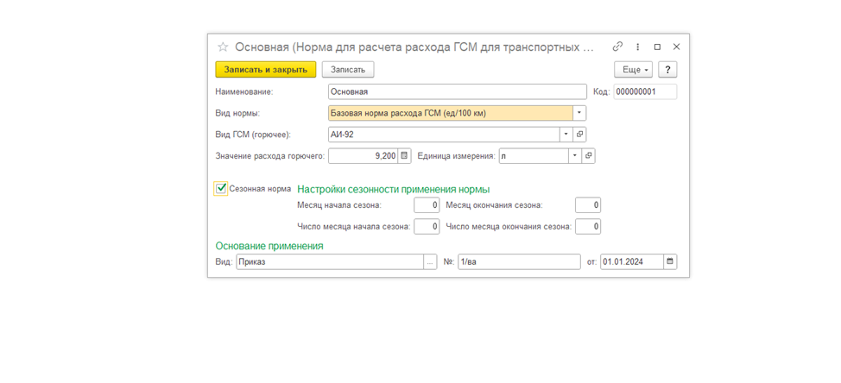Maximize the Основная form window
Image resolution: width=841 pixels, height=383 pixels.
(x=657, y=47)
